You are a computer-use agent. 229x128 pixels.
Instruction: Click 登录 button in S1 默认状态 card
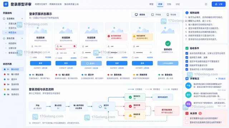[40, 63]
